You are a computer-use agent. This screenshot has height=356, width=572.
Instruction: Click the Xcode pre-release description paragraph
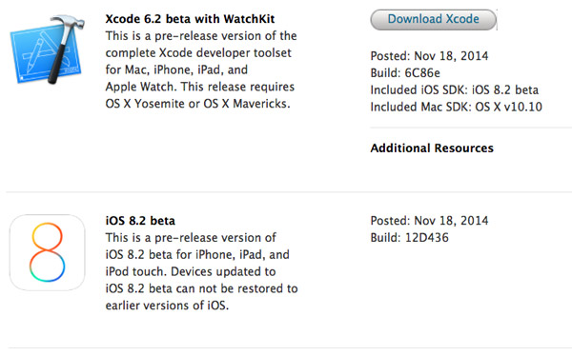pyautogui.click(x=201, y=69)
